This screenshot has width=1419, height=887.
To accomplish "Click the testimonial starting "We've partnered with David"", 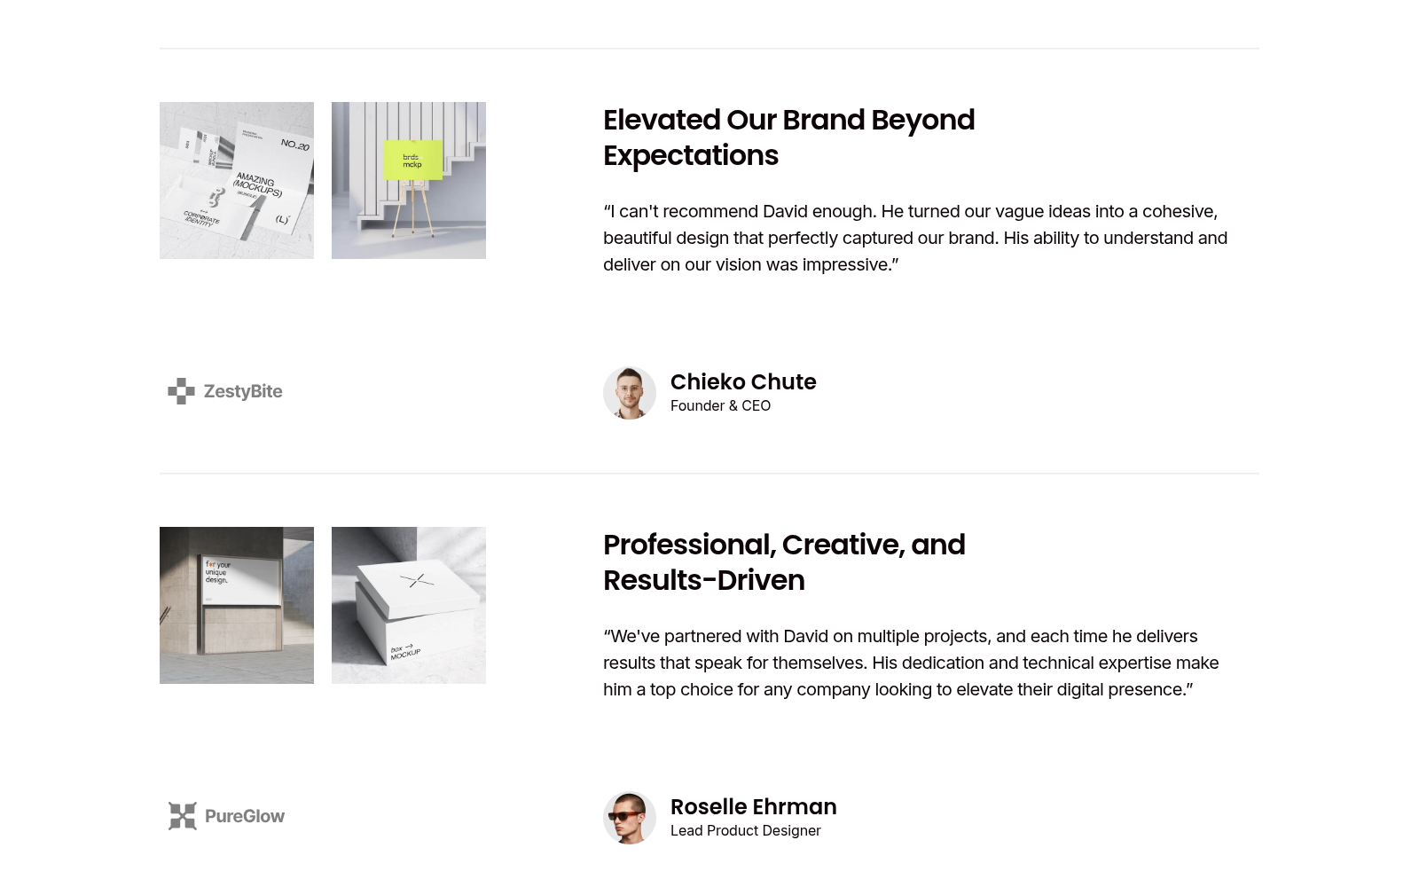I will tap(911, 663).
